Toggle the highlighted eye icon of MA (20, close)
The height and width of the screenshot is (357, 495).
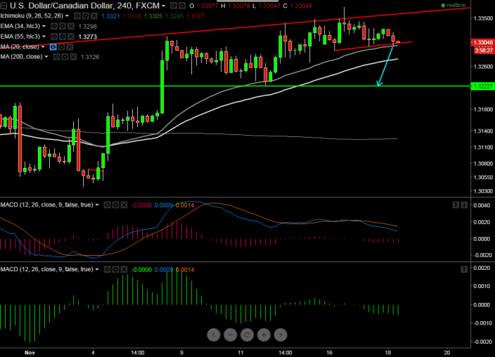[53, 47]
